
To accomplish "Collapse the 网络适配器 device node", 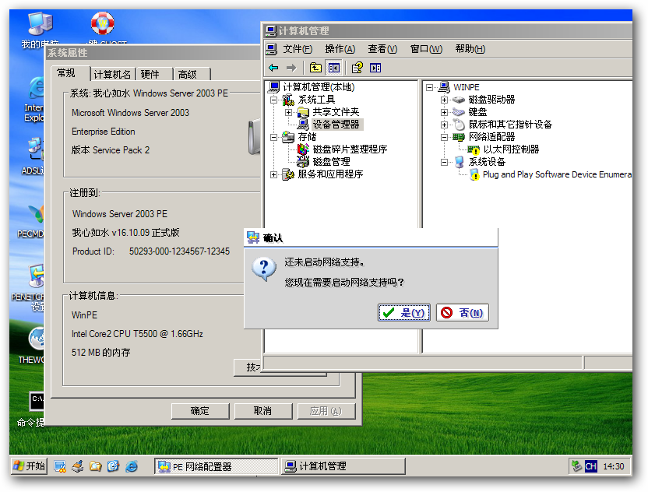I will (444, 137).
